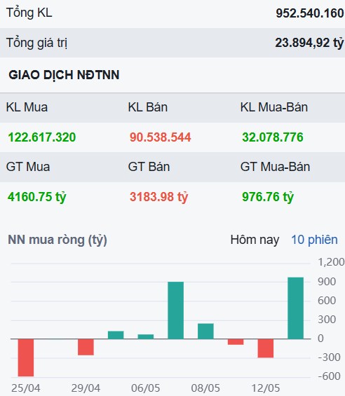The image size is (345, 396).
Task: Click the tallest green bar at far right
Action: click(x=296, y=308)
